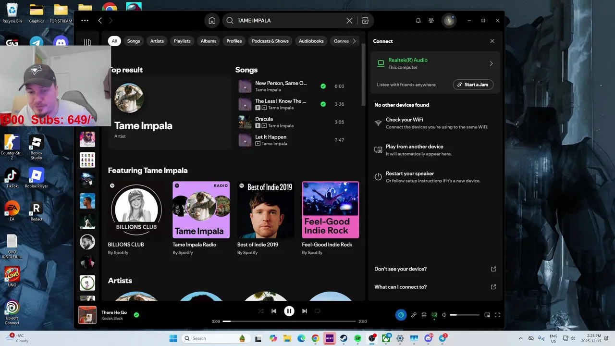Open There He Go album art thumbnail

[x=87, y=315]
